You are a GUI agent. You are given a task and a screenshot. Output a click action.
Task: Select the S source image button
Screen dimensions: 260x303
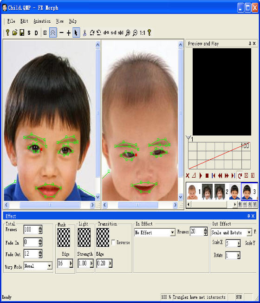click(29, 32)
